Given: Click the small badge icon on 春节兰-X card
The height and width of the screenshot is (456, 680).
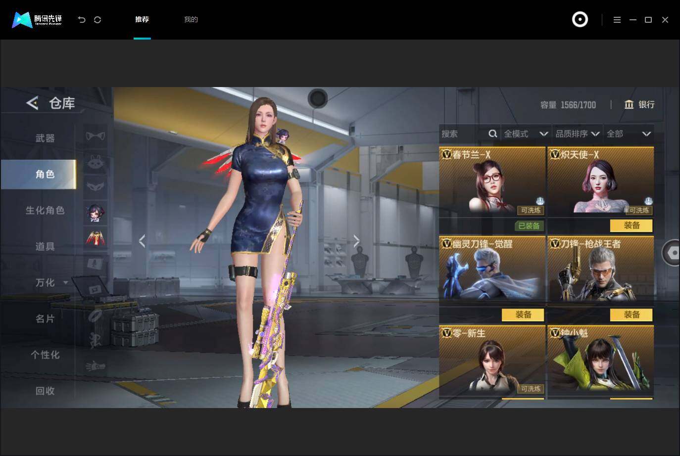Looking at the screenshot, I should pyautogui.click(x=540, y=201).
